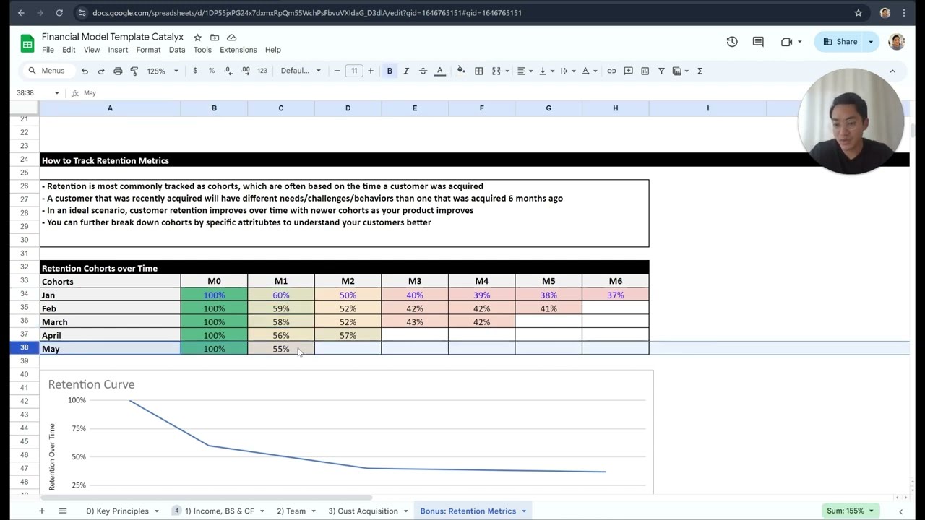
Task: Open table views dropdown in toolbar
Action: click(x=681, y=71)
